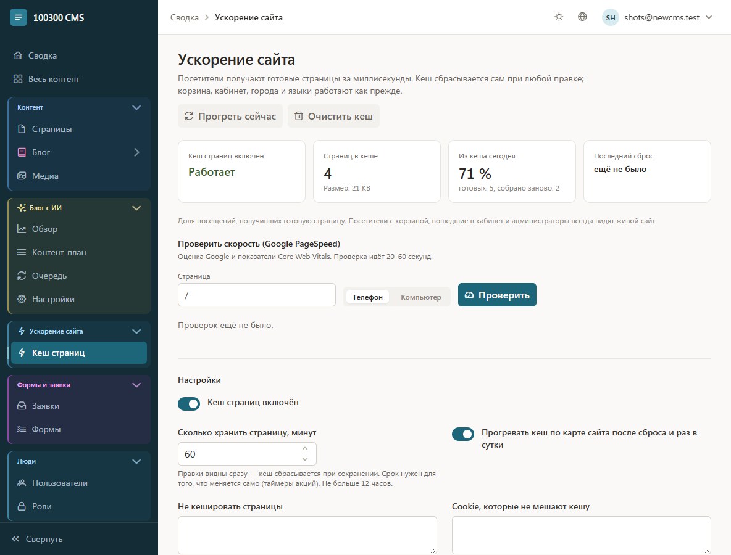731x555 pixels.
Task: Click the lightning icon beside Кеш страниц
Action: pyautogui.click(x=22, y=353)
